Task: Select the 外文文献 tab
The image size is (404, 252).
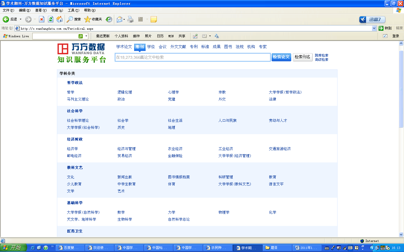Action: coord(178,47)
